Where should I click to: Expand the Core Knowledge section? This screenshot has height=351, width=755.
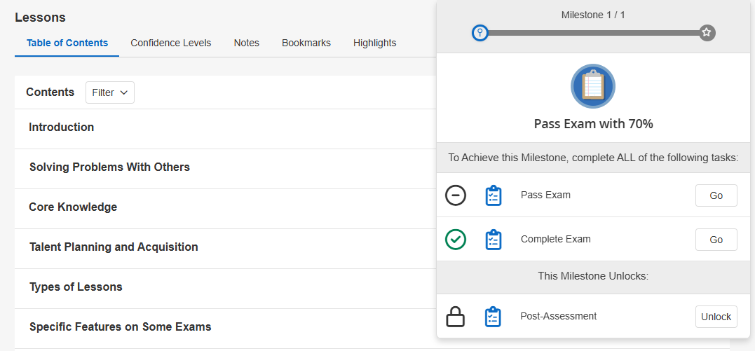pos(73,207)
